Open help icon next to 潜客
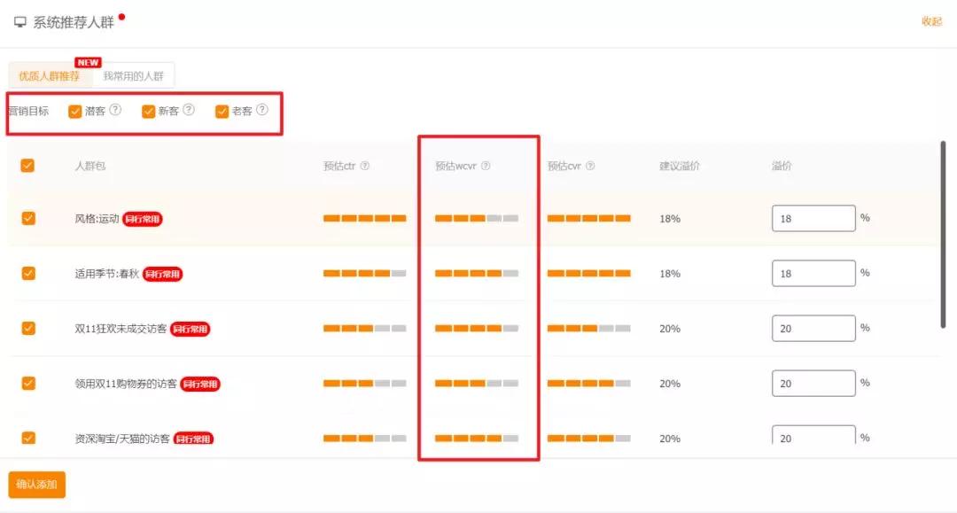Screen dimensions: 957x513 [x=115, y=110]
